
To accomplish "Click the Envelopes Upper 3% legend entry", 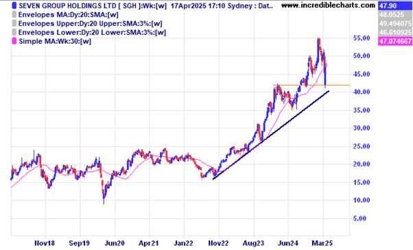I will tap(90, 24).
